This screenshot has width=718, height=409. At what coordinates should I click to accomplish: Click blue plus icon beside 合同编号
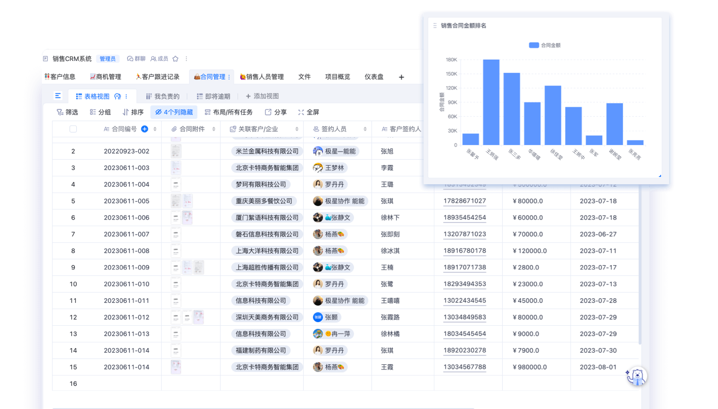[x=145, y=129]
